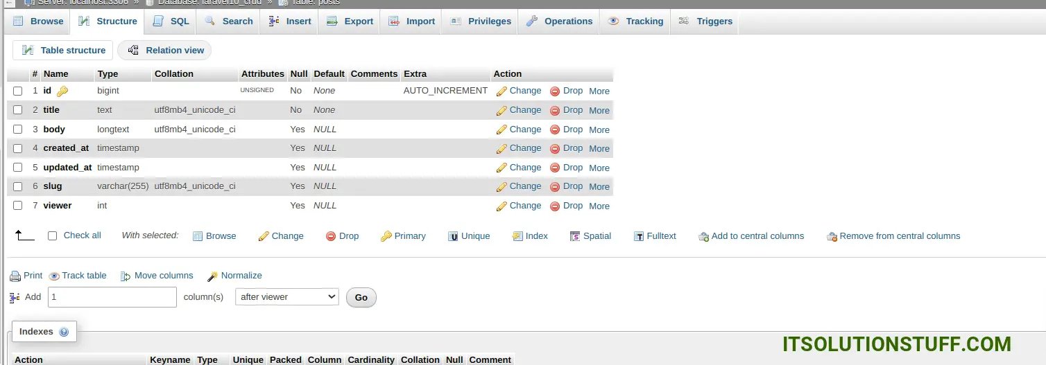Click the red Drop icon for slug row
Screen dimensions: 1046x365
pos(555,186)
